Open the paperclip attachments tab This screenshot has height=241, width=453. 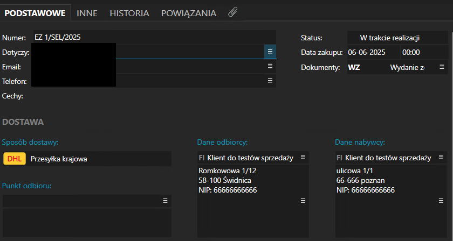[232, 12]
